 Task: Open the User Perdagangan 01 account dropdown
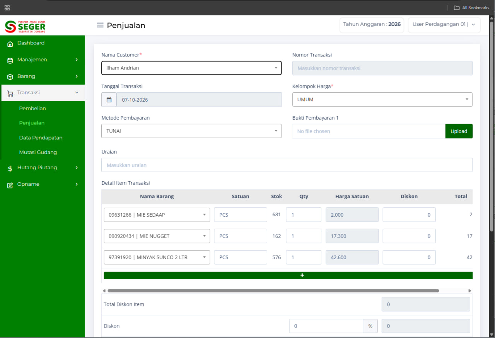444,24
